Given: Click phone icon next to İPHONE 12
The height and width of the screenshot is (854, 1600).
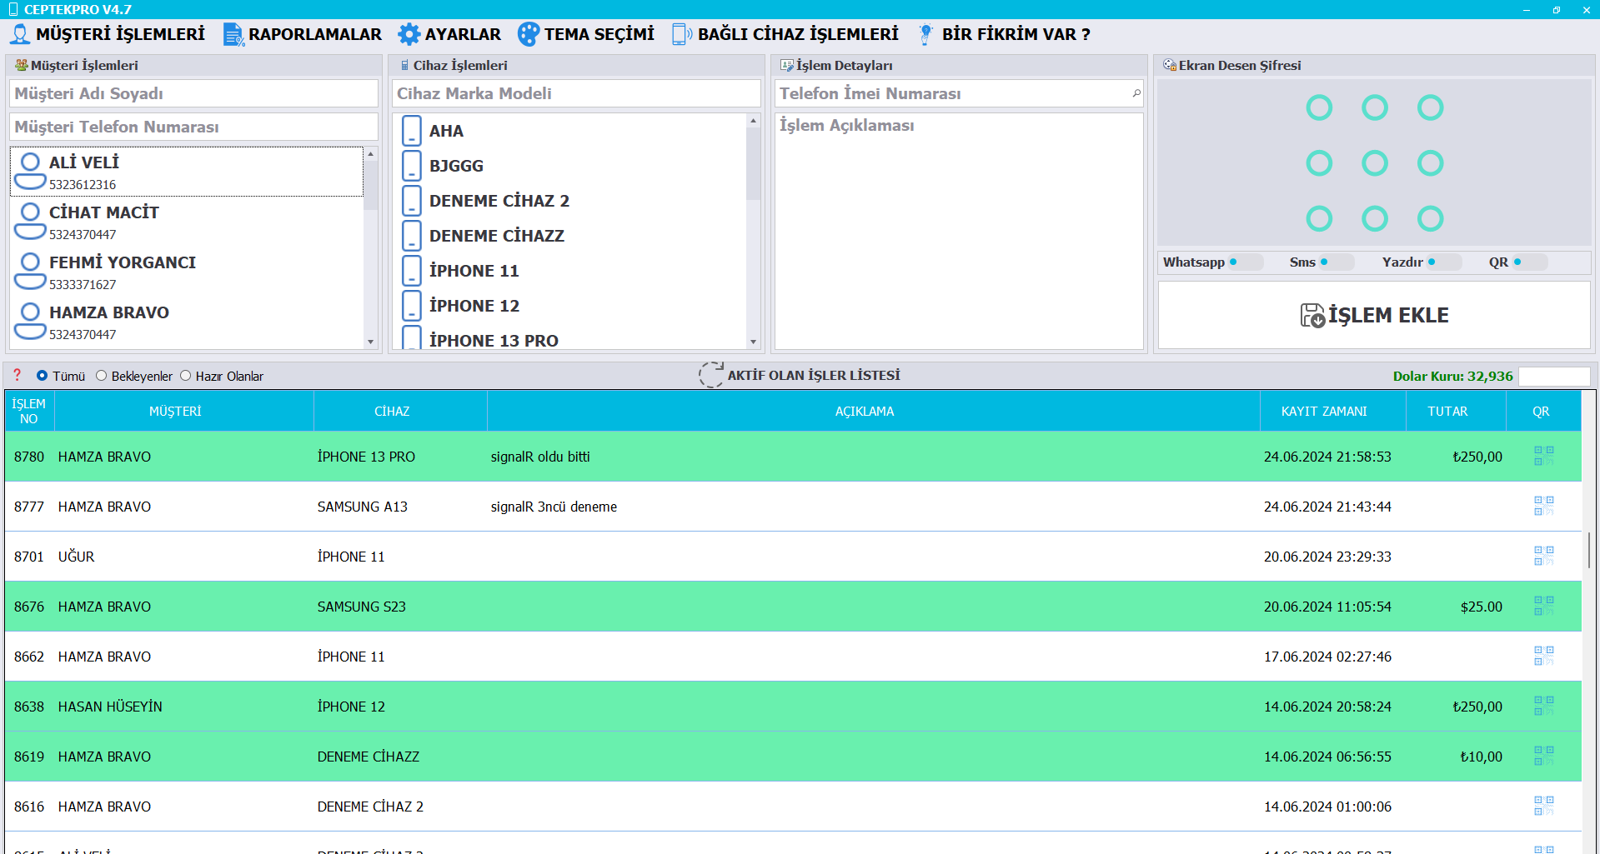Looking at the screenshot, I should pos(412,306).
